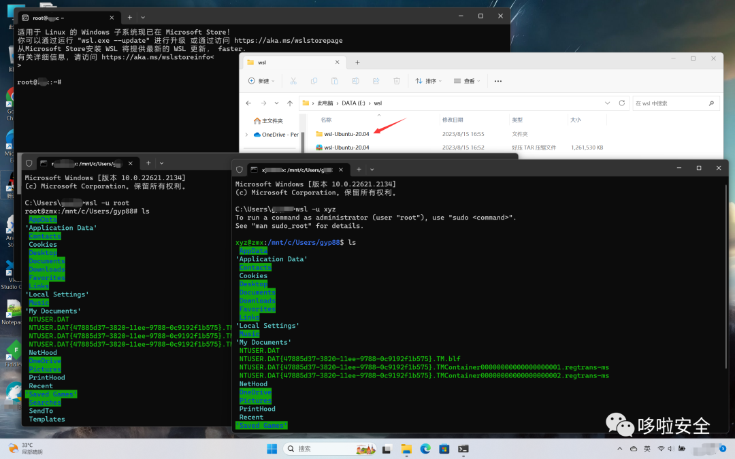Open the 排序 (Sort) dropdown
Viewport: 735px width, 459px height.
tap(429, 81)
